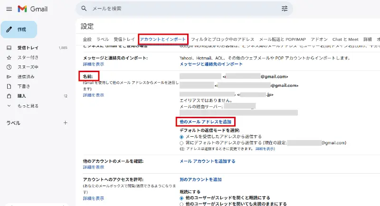Viewport: 380px width, 206px height.
Task: Click 他のメール アドレスを追加 link
Action: [205, 122]
